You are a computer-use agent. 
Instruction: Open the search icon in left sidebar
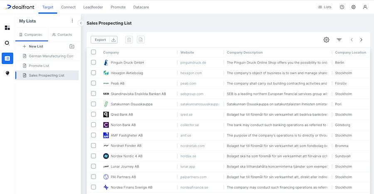pos(7,43)
